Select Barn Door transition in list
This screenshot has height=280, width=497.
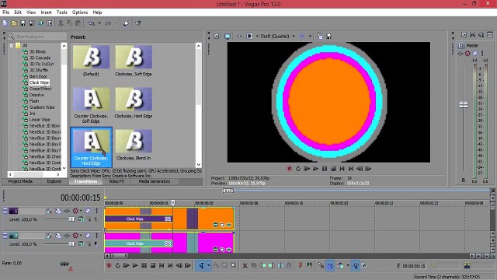(x=38, y=76)
